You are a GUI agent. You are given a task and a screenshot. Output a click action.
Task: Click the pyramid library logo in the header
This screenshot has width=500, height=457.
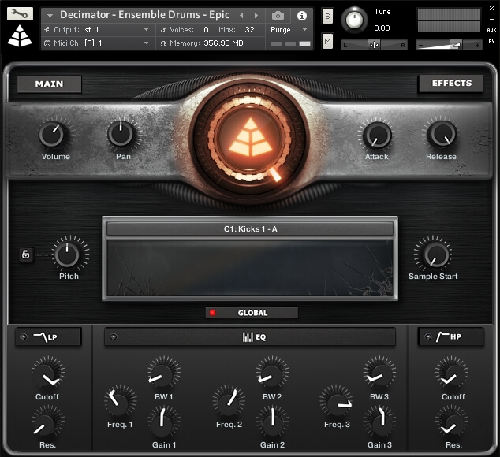(x=20, y=35)
